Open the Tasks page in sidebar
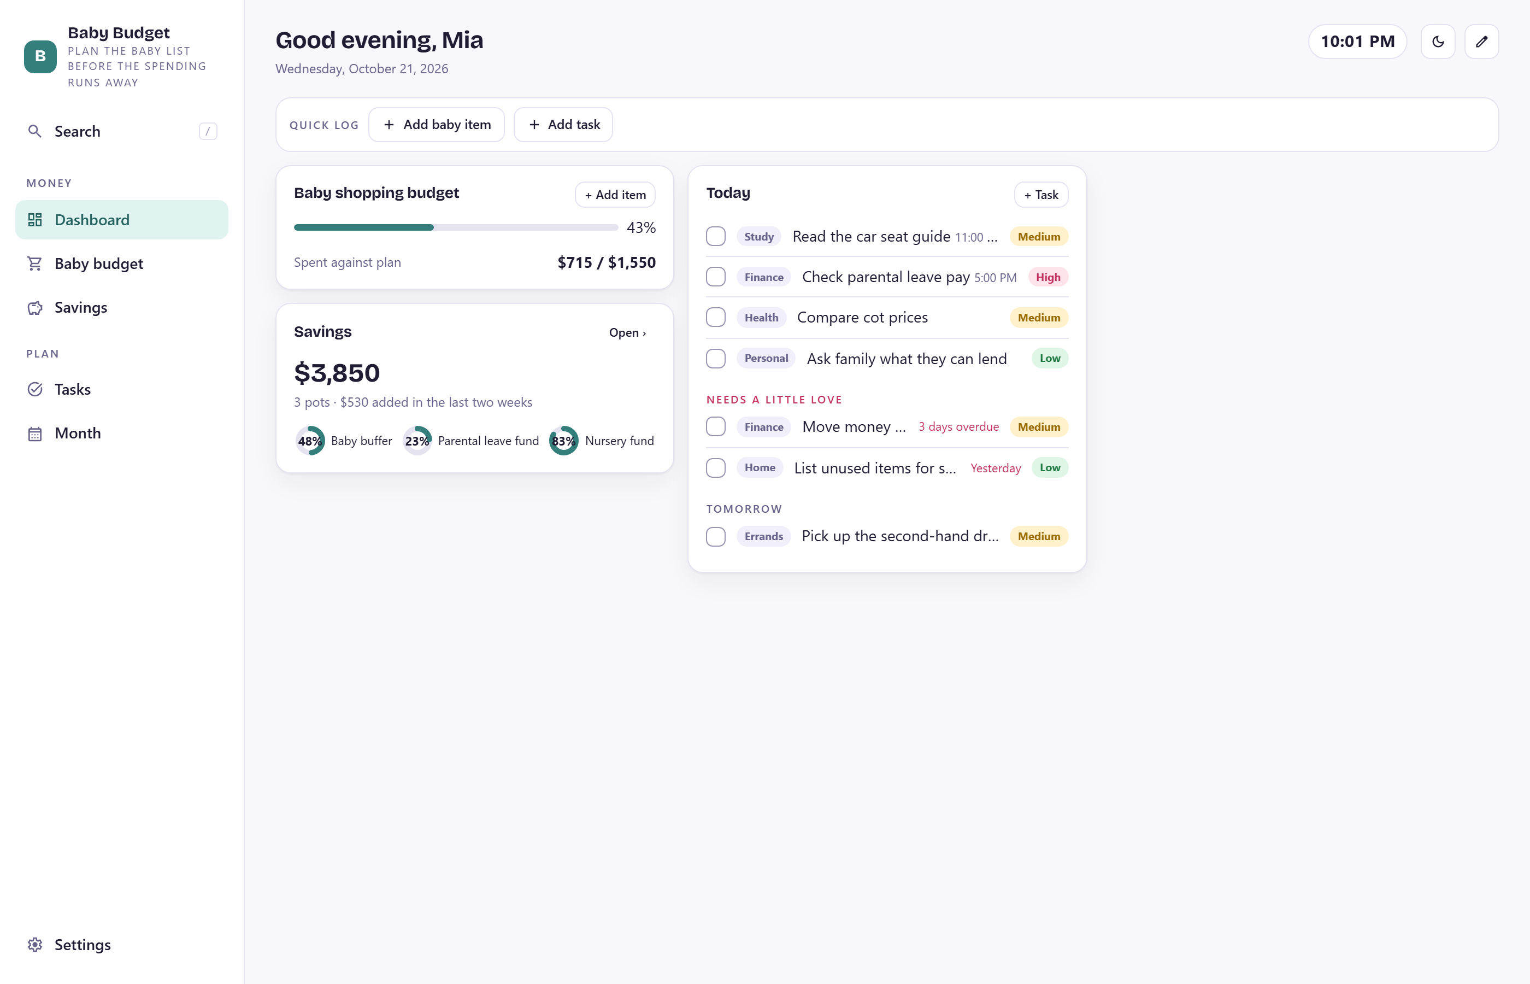1530x984 pixels. coord(121,389)
